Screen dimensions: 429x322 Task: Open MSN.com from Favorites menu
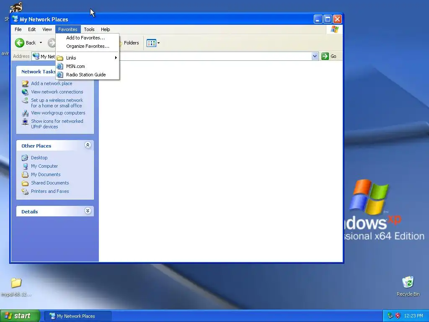coord(87,66)
